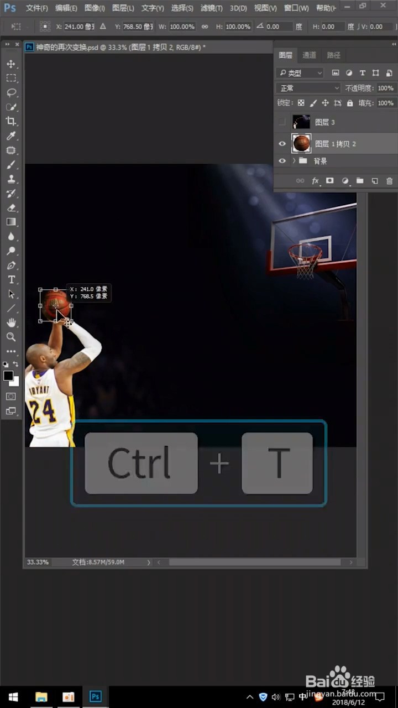Click the background color swatch
This screenshot has height=708, width=398.
coord(16,383)
